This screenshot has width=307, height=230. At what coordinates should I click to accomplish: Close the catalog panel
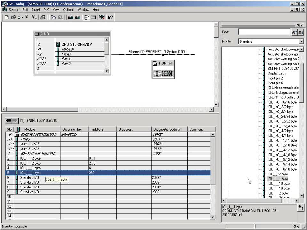pyautogui.click(x=302, y=25)
